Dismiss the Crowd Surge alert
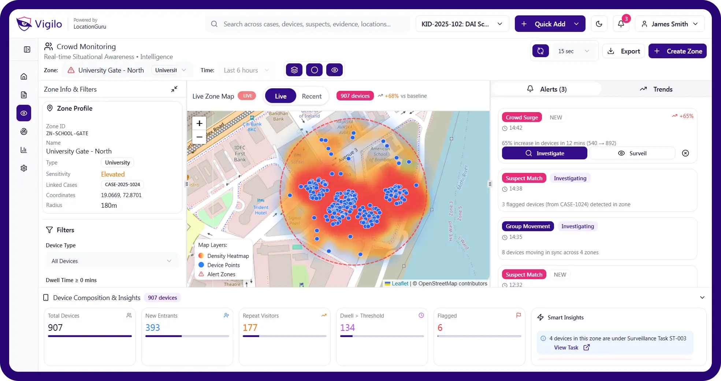Image resolution: width=721 pixels, height=381 pixels. (x=685, y=153)
